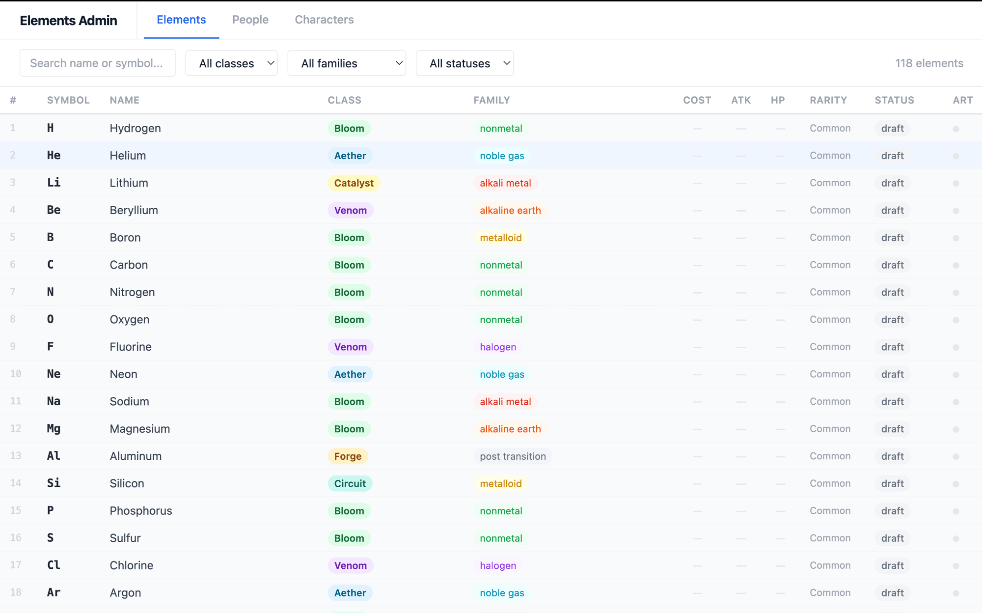
Task: Open the People tab
Action: (x=250, y=20)
